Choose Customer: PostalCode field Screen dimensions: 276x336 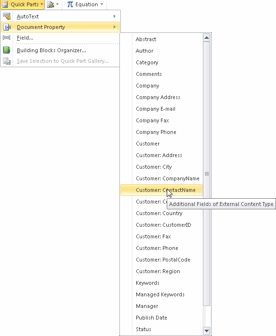click(161, 260)
